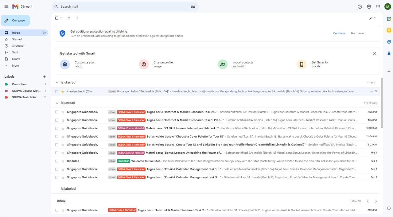Open search options filter icon
Image resolution: width=393 pixels, height=217 pixels.
193,6
